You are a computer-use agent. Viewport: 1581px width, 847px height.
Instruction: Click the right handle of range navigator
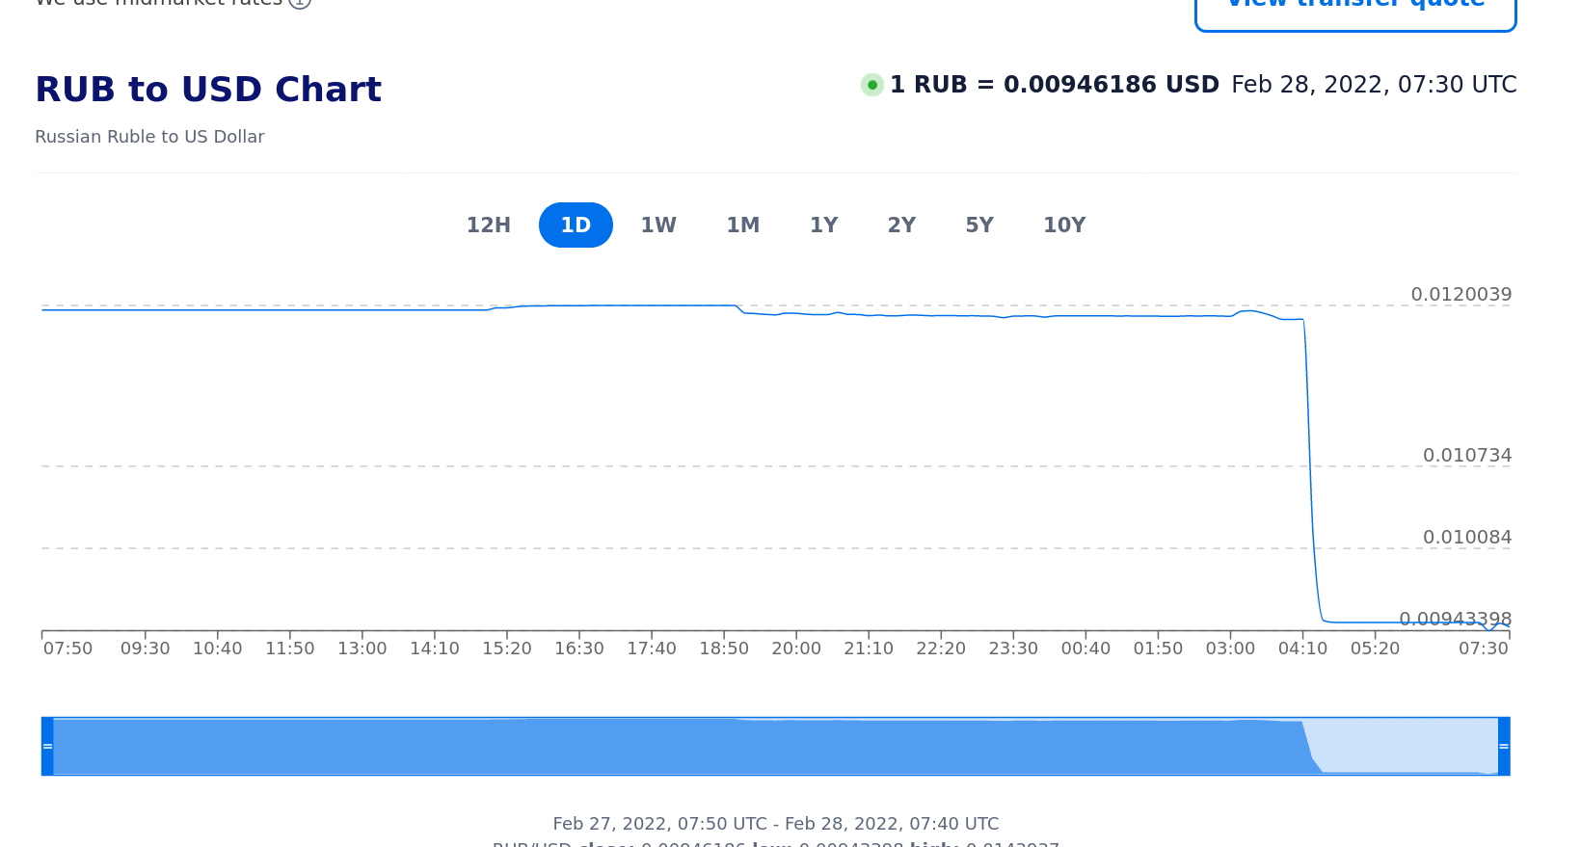coord(1503,746)
